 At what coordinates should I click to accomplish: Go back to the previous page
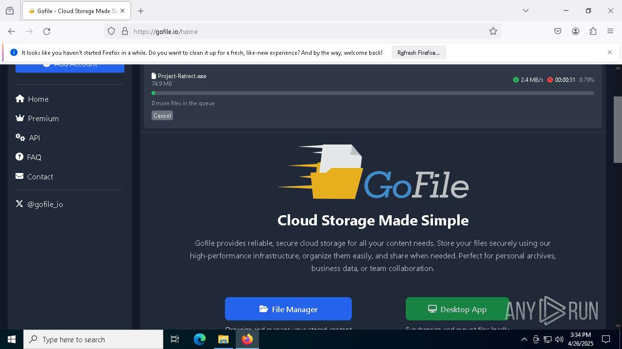(x=12, y=32)
